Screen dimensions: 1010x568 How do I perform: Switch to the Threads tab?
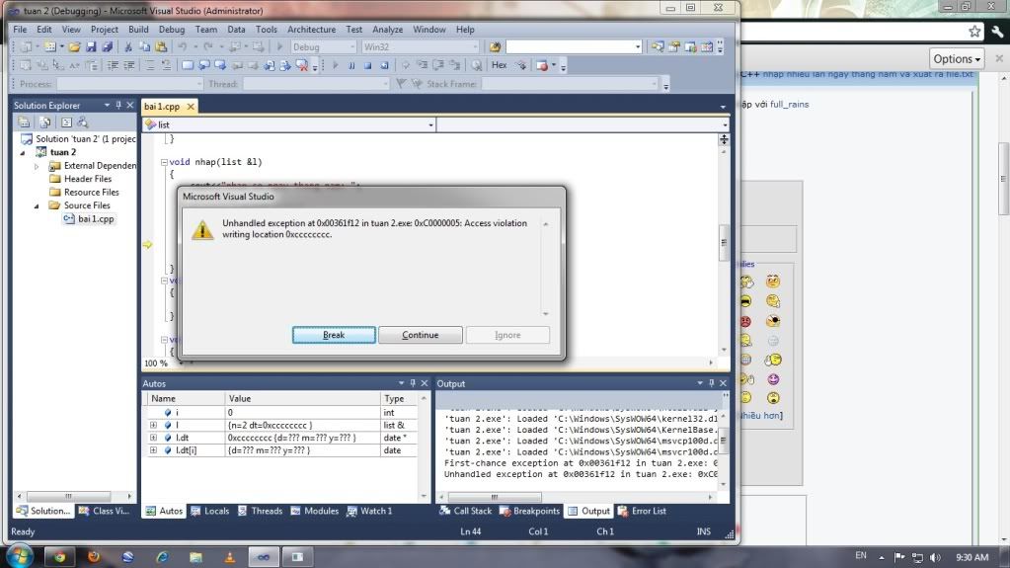pos(261,511)
